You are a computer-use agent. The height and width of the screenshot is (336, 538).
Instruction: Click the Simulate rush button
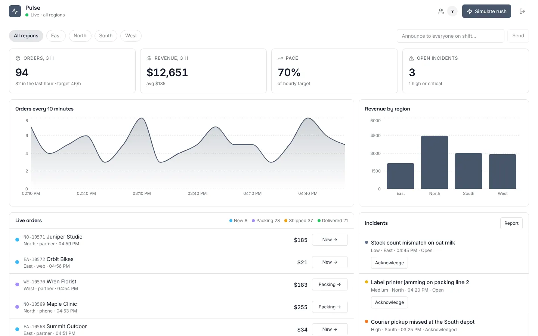[486, 11]
